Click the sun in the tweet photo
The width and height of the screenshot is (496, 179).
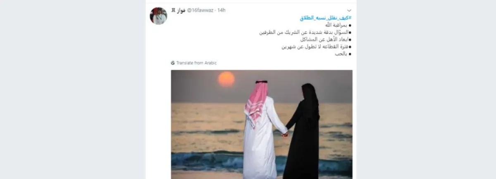click(226, 79)
